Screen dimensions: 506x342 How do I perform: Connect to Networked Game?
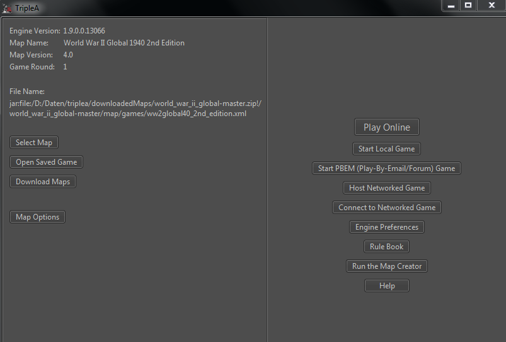tap(387, 208)
